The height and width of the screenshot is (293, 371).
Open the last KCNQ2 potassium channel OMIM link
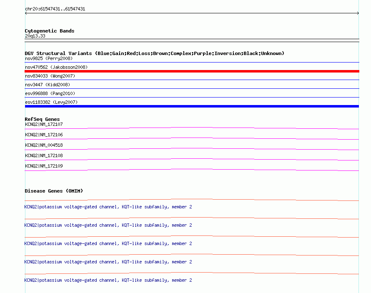pyautogui.click(x=108, y=280)
